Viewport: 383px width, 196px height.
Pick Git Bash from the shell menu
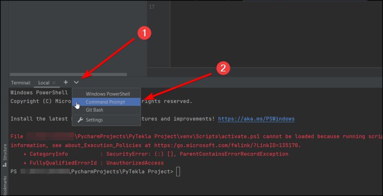[106, 110]
